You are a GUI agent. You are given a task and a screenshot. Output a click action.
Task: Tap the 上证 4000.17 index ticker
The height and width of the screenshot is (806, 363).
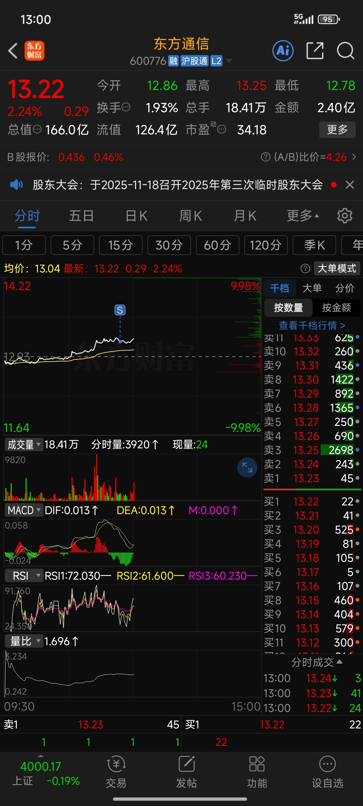(46, 774)
